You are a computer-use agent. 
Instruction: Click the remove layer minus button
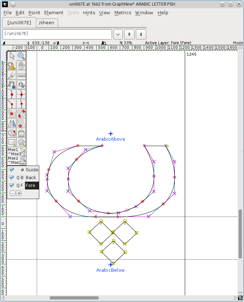coord(12,193)
